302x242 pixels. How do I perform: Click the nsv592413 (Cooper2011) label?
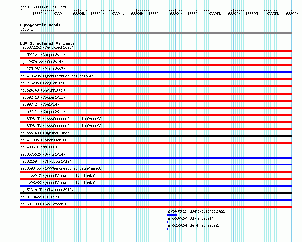pos(43,97)
